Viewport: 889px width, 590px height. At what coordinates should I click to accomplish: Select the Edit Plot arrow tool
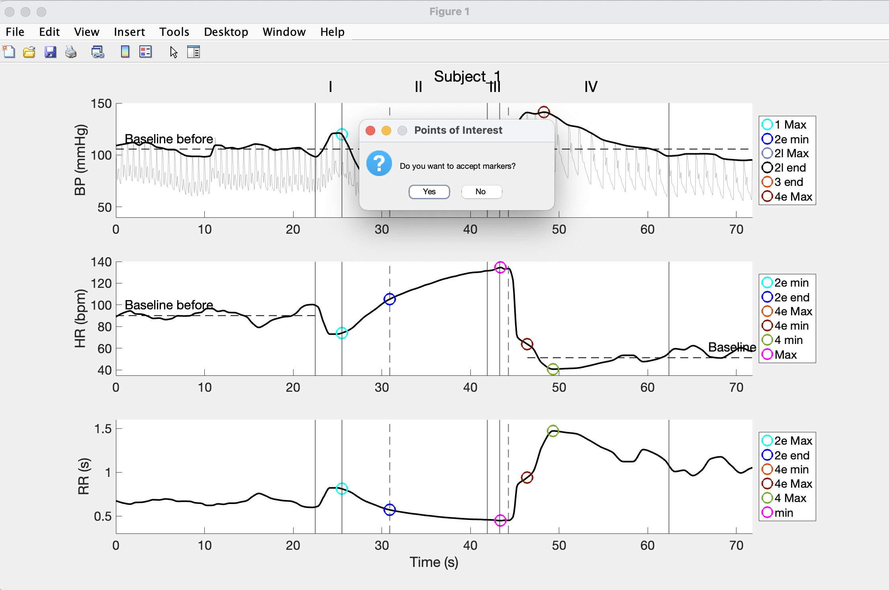[x=174, y=52]
